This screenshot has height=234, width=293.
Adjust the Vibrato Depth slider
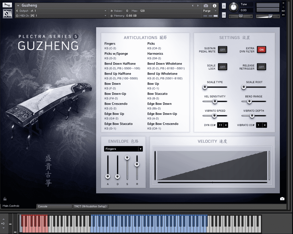(x=254, y=116)
